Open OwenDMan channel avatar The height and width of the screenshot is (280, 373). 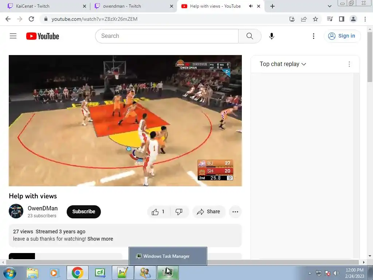point(16,211)
